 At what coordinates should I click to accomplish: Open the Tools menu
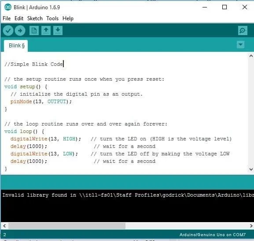click(x=52, y=18)
